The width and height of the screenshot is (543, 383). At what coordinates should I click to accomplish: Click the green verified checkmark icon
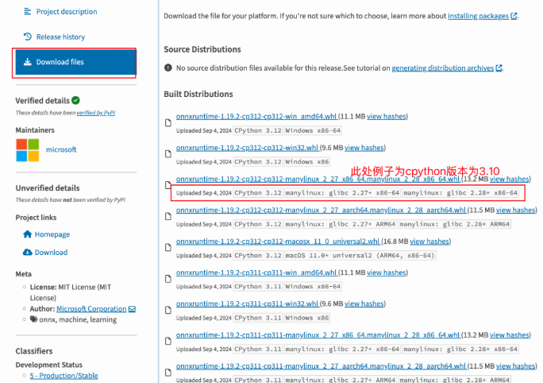75,100
